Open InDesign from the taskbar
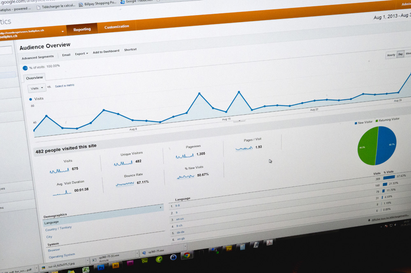This screenshot has width=411, height=273. click(130, 263)
